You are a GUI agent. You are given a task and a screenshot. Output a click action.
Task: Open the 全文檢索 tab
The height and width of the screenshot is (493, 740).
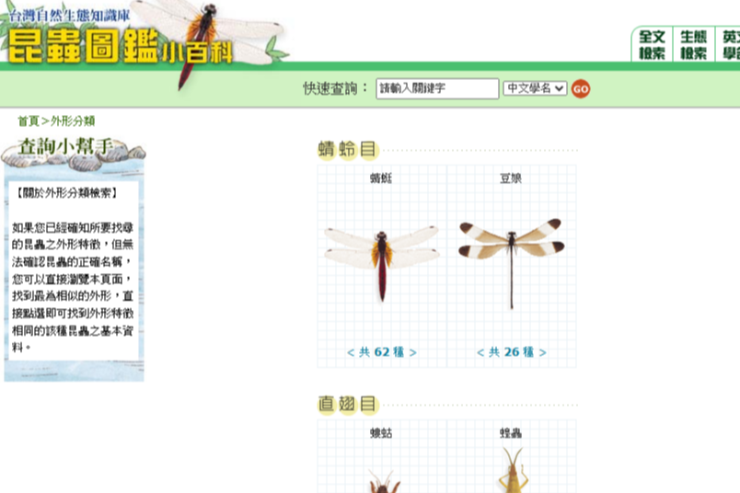[x=652, y=45]
